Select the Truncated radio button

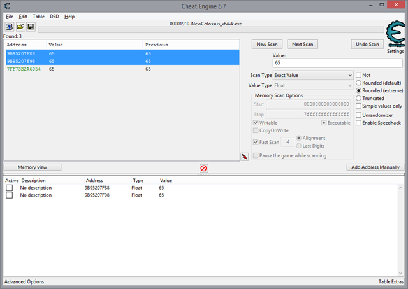point(359,98)
